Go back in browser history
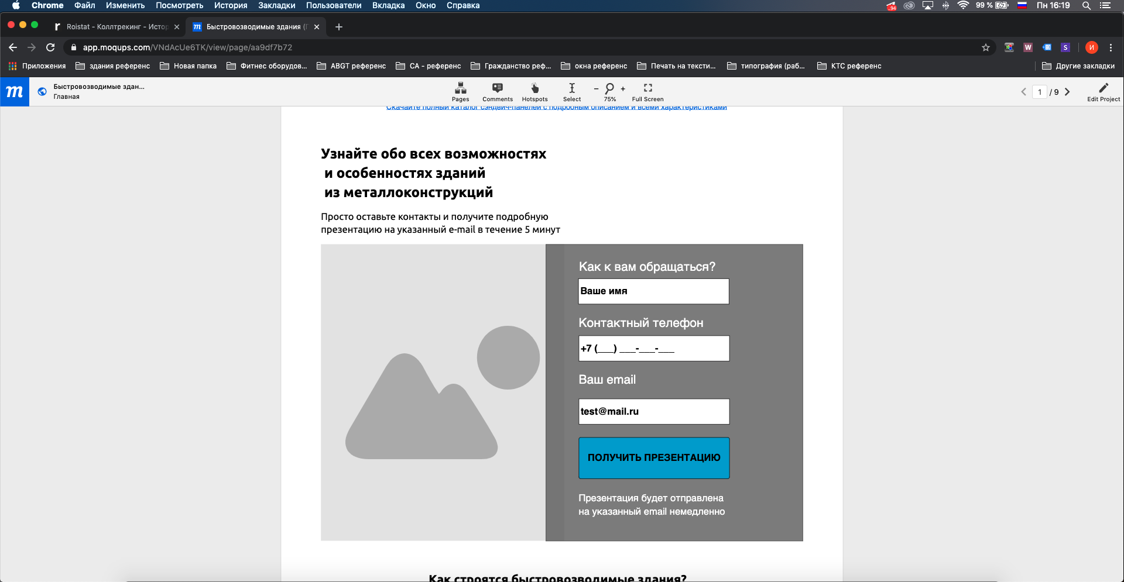This screenshot has height=582, width=1124. point(13,47)
